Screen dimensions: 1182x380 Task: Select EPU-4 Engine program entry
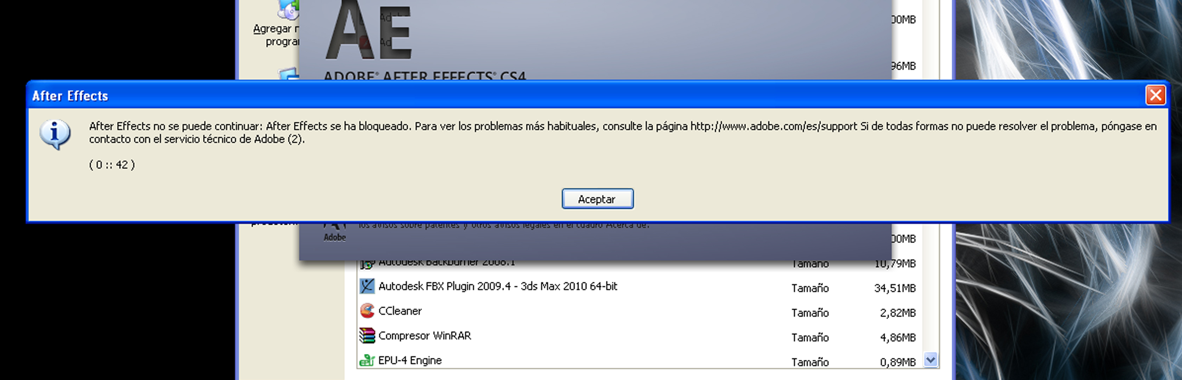click(x=410, y=361)
